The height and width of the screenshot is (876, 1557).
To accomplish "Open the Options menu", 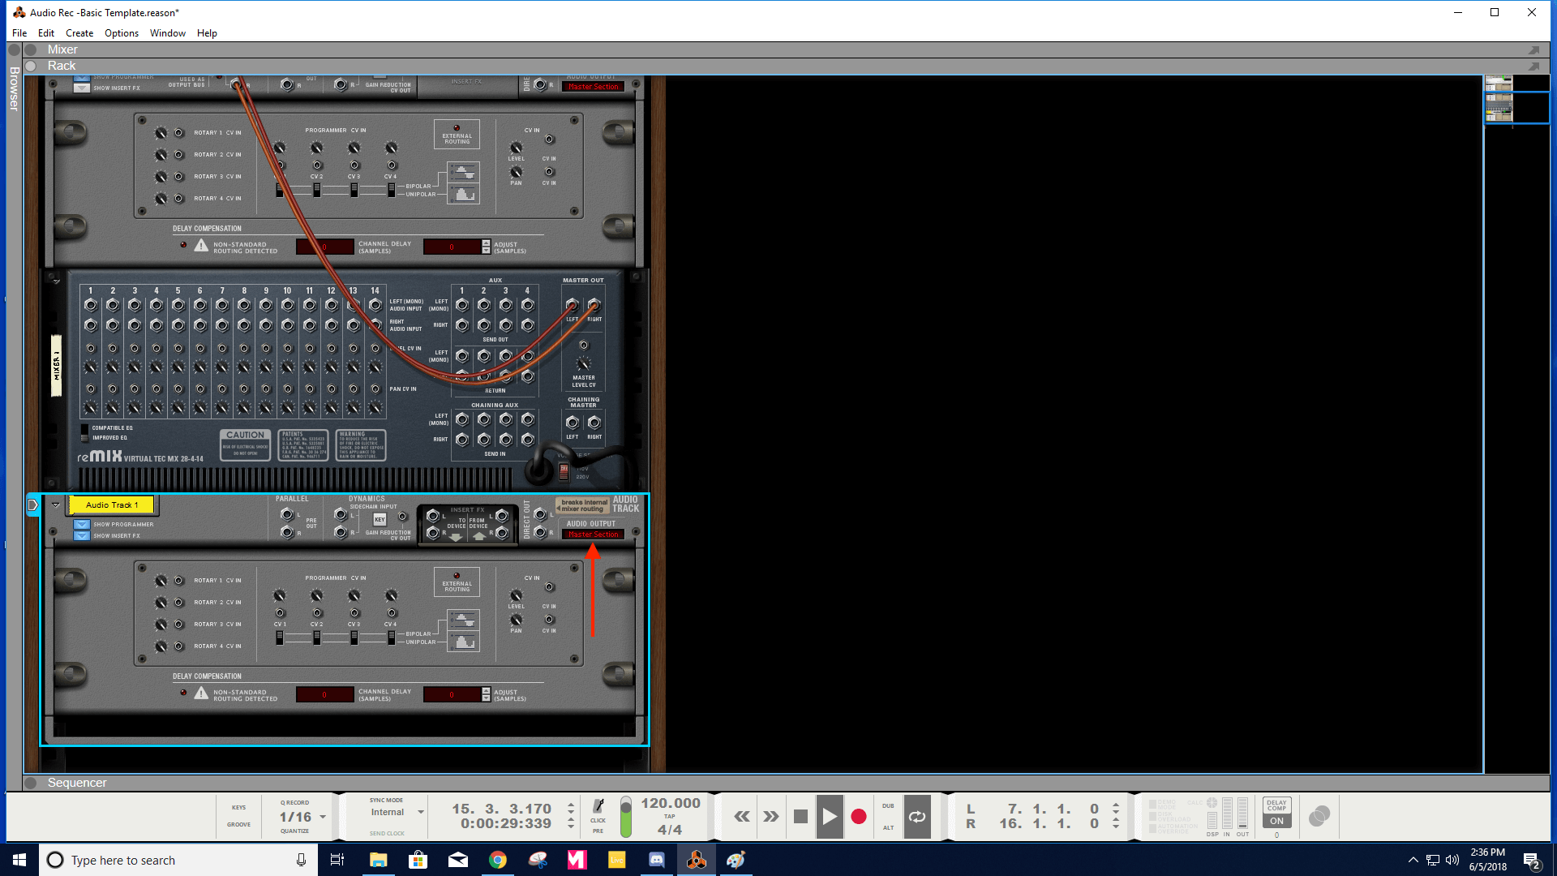I will pos(122,33).
